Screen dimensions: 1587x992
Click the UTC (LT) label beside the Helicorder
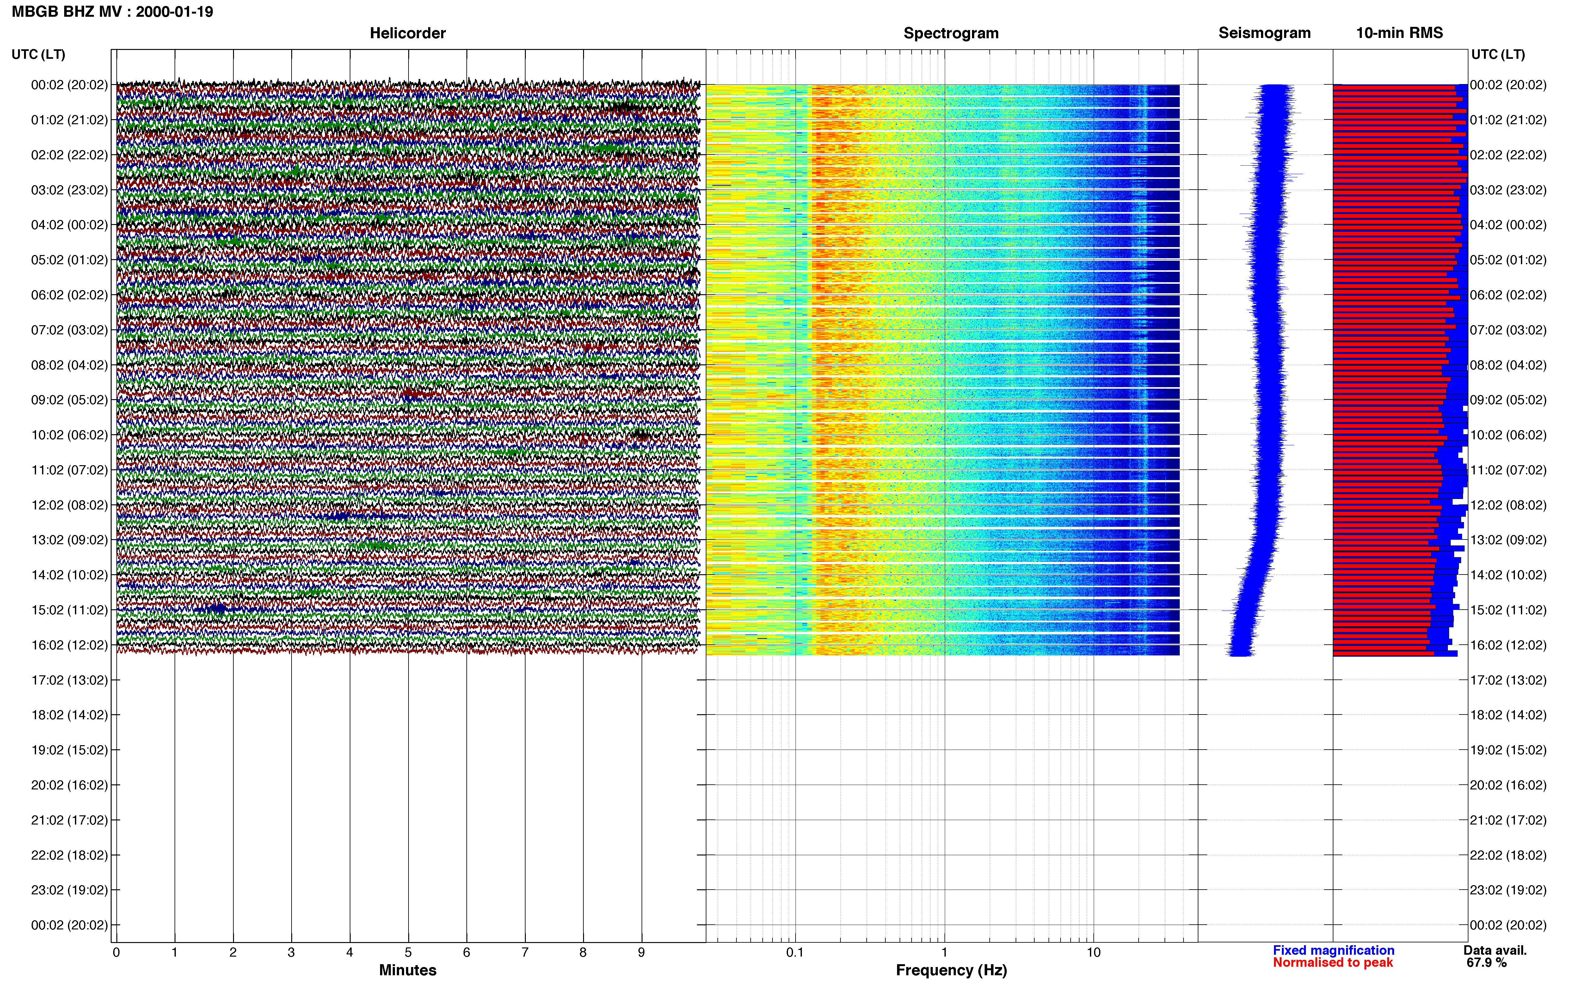pyautogui.click(x=38, y=54)
